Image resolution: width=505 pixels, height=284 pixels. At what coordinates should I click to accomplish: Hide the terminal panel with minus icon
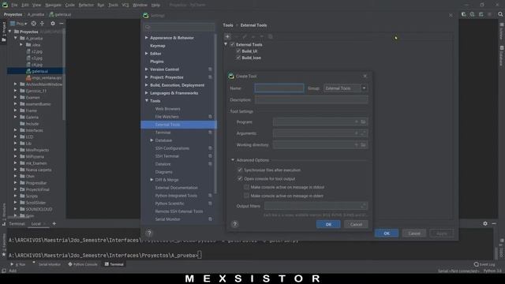(x=494, y=223)
